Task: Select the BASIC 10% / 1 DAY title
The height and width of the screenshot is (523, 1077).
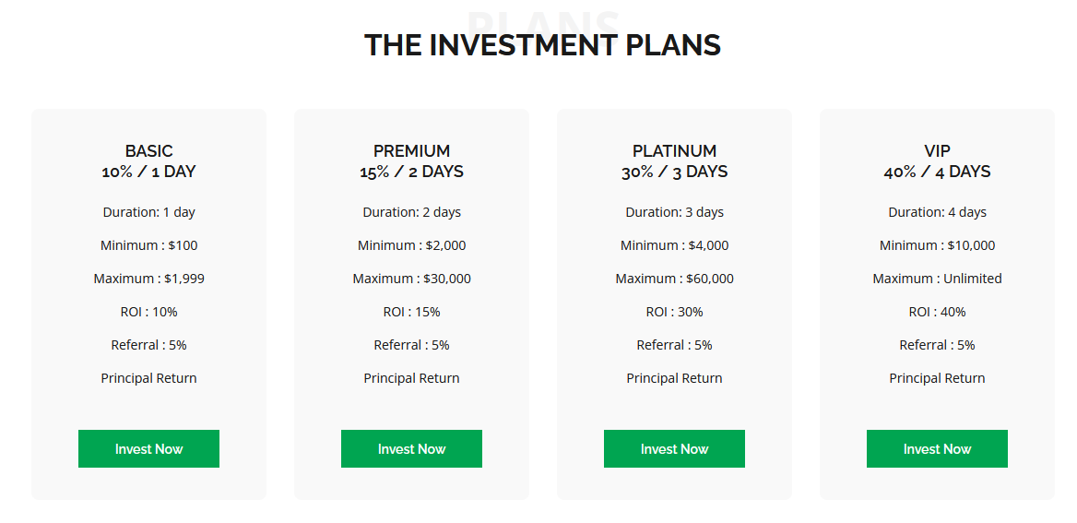Action: click(148, 161)
